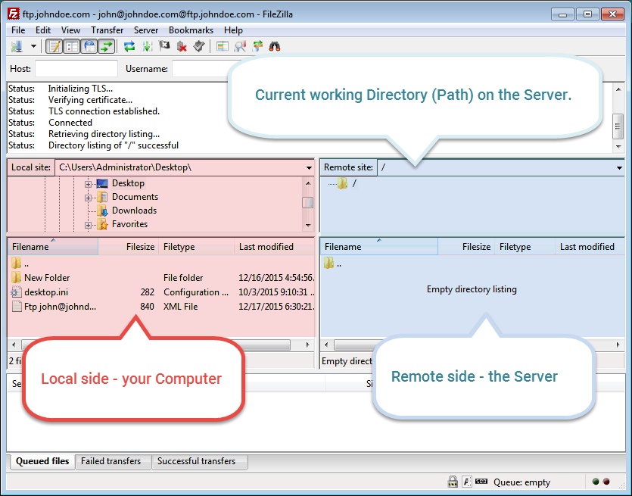Sort local files by Filename column
Screen dimensions: 632x496
(53, 247)
